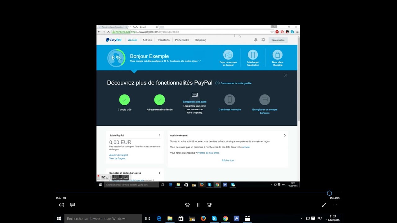
Task: Click the Enregistrer une carte link
Action: pyautogui.click(x=194, y=102)
